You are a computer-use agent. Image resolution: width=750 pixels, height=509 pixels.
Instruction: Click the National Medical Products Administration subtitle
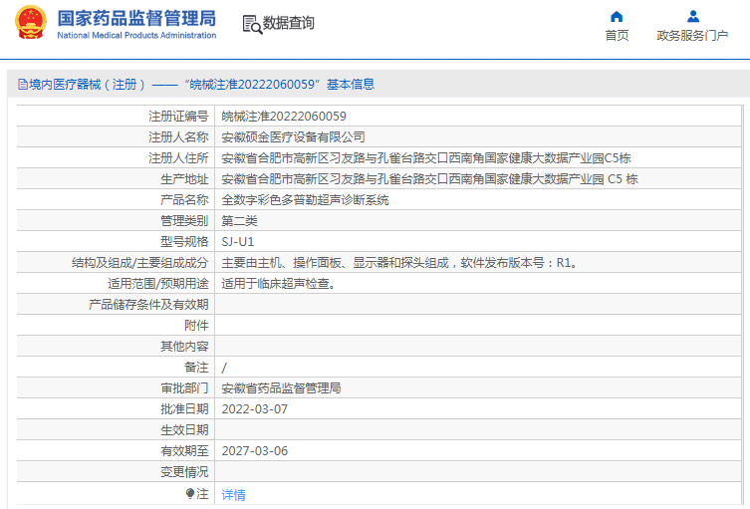(x=136, y=36)
